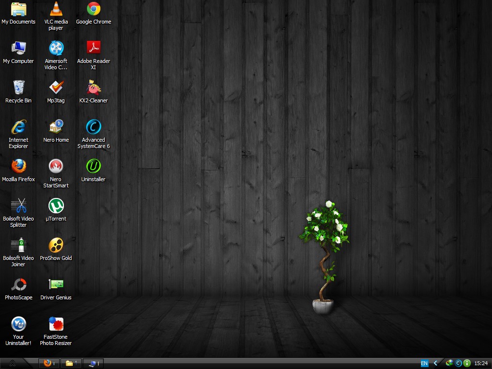Click the µTorrent desktop icon
Viewport: 492px width, 369px height.
(56, 206)
